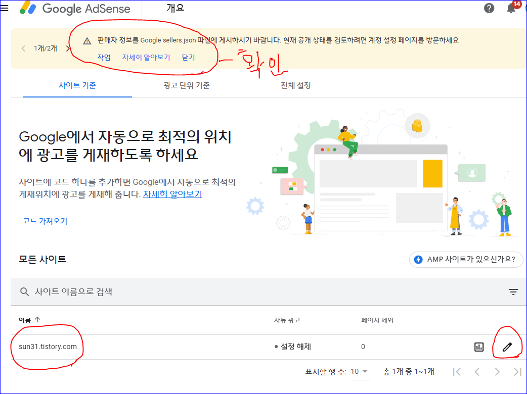Click 자동 광고 column header
The height and width of the screenshot is (394, 527).
coord(287,320)
